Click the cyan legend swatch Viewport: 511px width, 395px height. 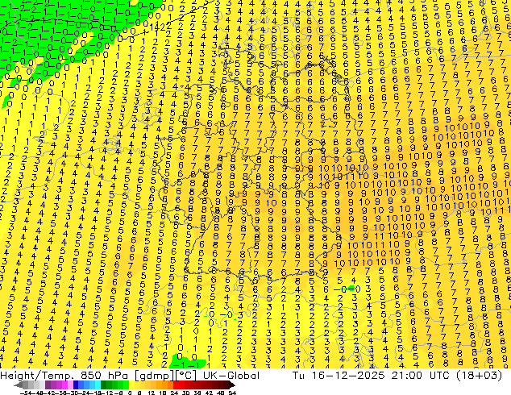click(x=98, y=385)
